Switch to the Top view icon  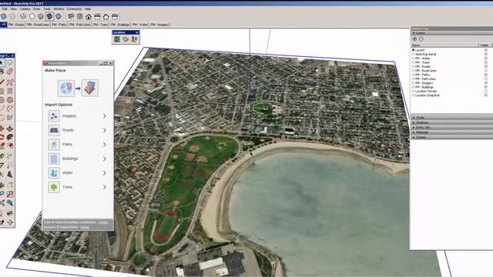pos(80,17)
